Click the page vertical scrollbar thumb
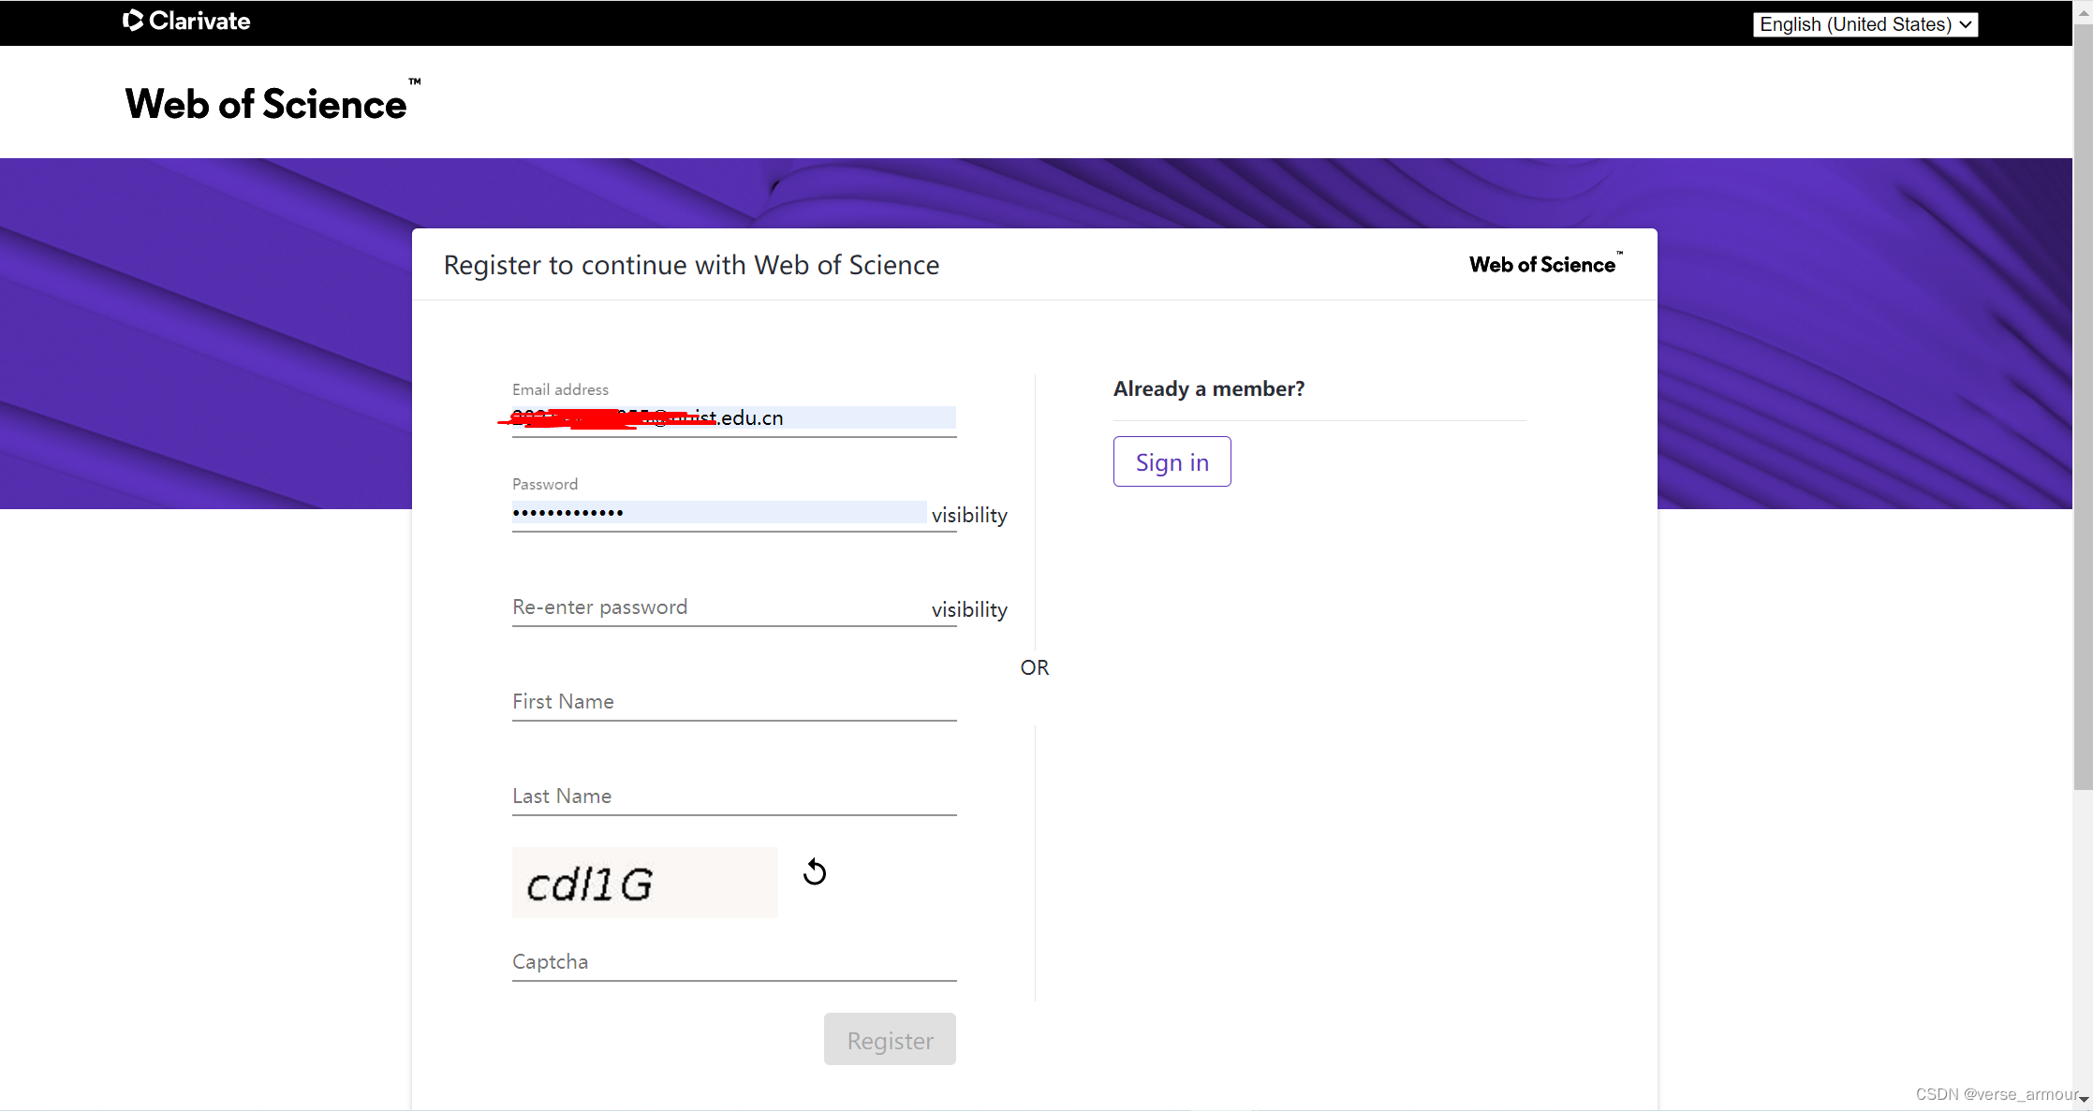 point(2083,408)
